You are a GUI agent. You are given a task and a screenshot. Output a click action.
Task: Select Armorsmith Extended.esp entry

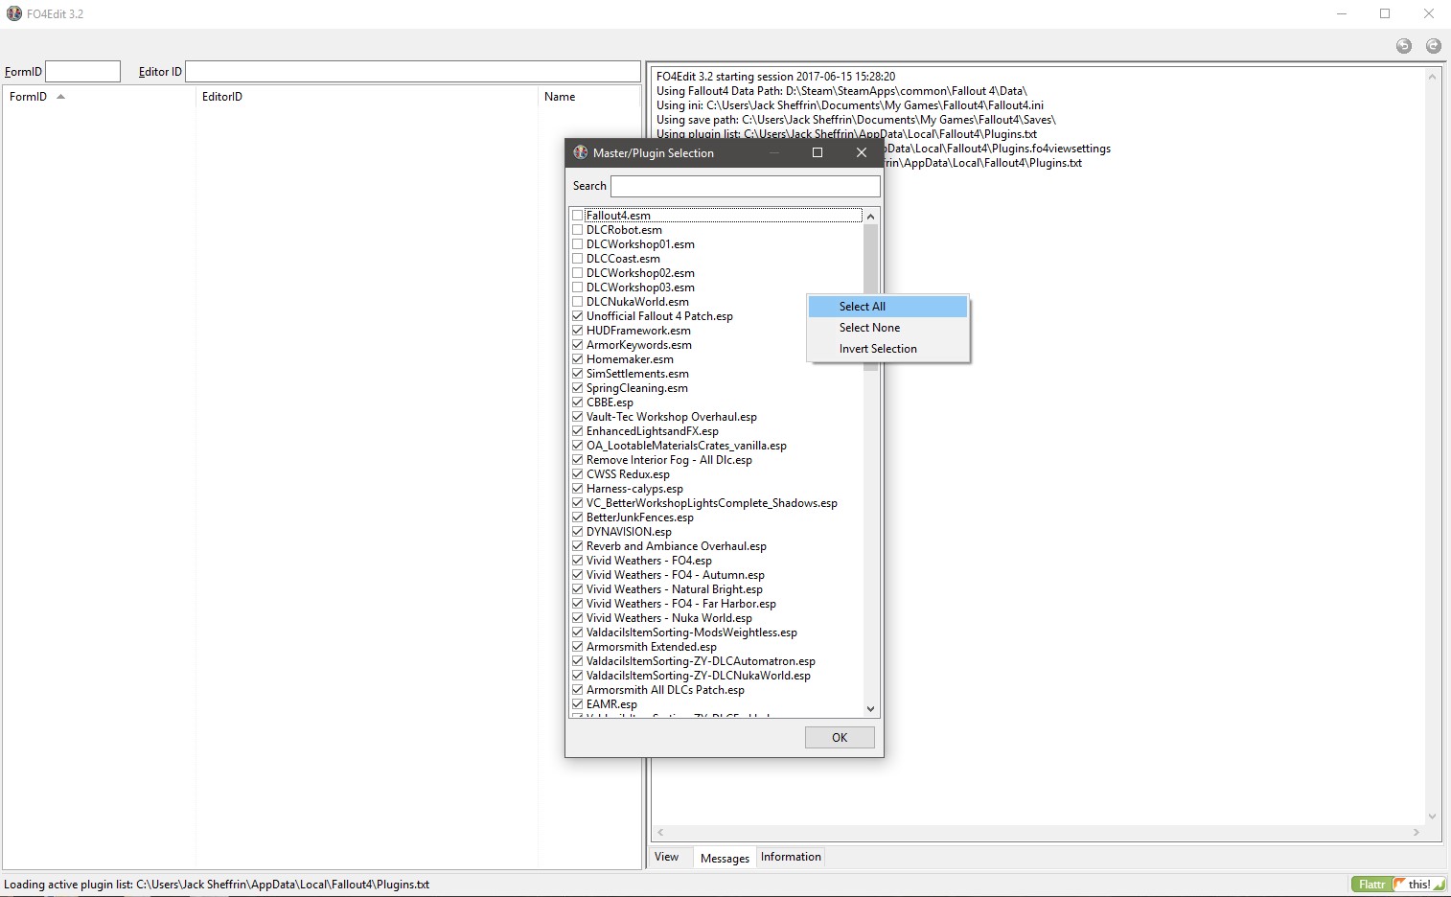[x=652, y=647]
